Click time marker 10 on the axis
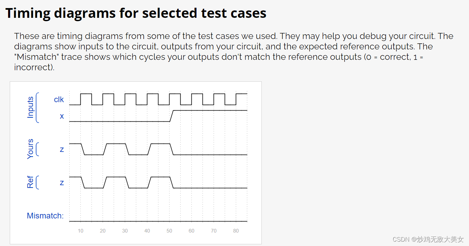Viewport: 469px width, 246px height. 80,231
